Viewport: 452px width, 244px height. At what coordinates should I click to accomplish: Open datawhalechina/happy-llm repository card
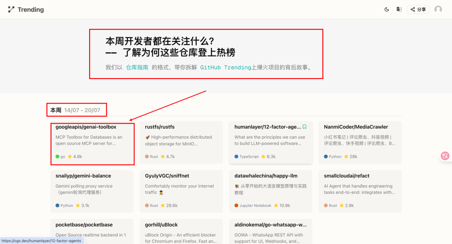point(271,191)
